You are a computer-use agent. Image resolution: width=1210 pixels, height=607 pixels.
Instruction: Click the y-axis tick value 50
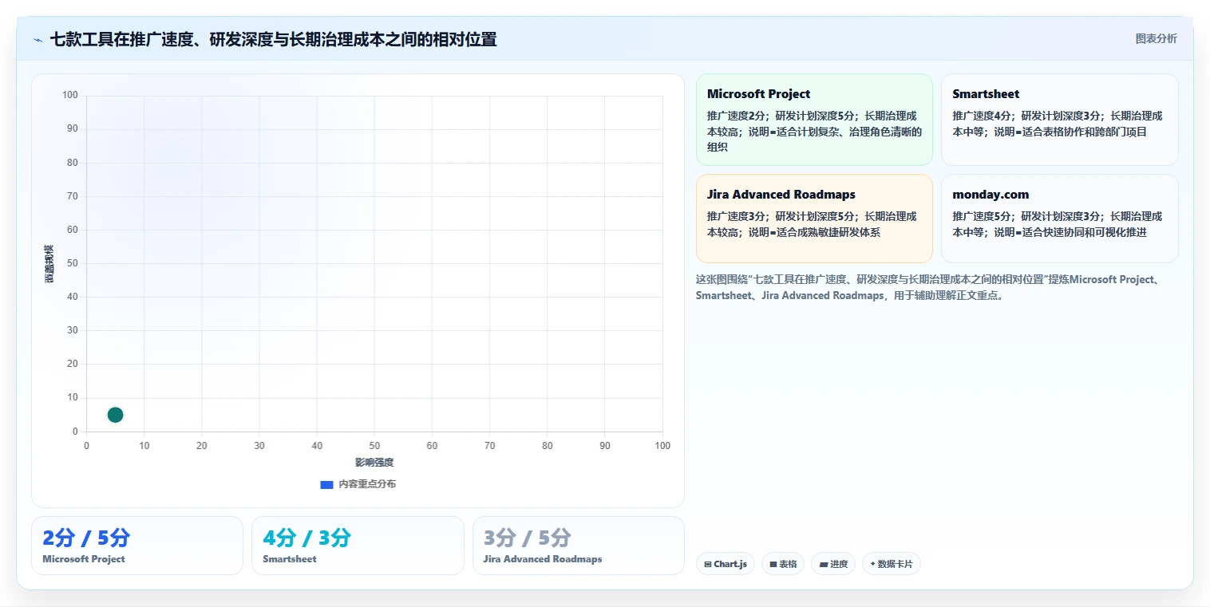(73, 263)
